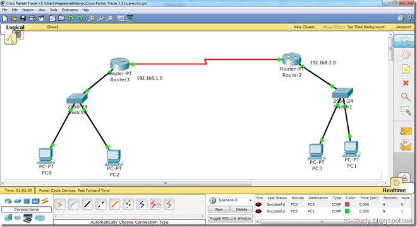Image resolution: width=417 pixels, height=227 pixels.
Task: Open the Tools menu
Action: [x=54, y=10]
